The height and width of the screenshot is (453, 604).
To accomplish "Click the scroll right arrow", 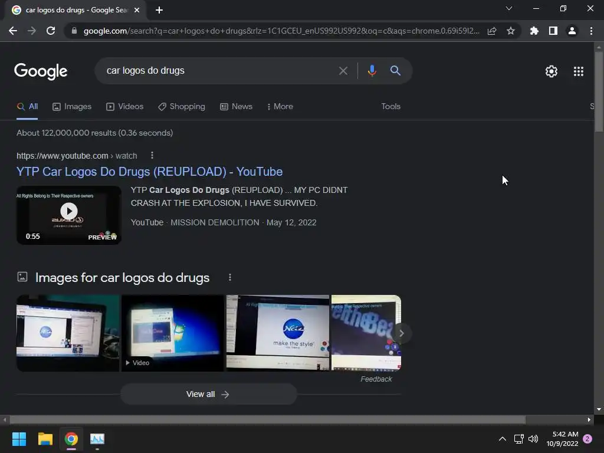I will click(x=589, y=419).
